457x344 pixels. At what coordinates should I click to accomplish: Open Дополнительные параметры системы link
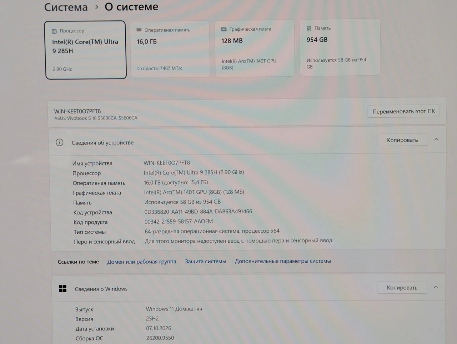pyautogui.click(x=283, y=261)
